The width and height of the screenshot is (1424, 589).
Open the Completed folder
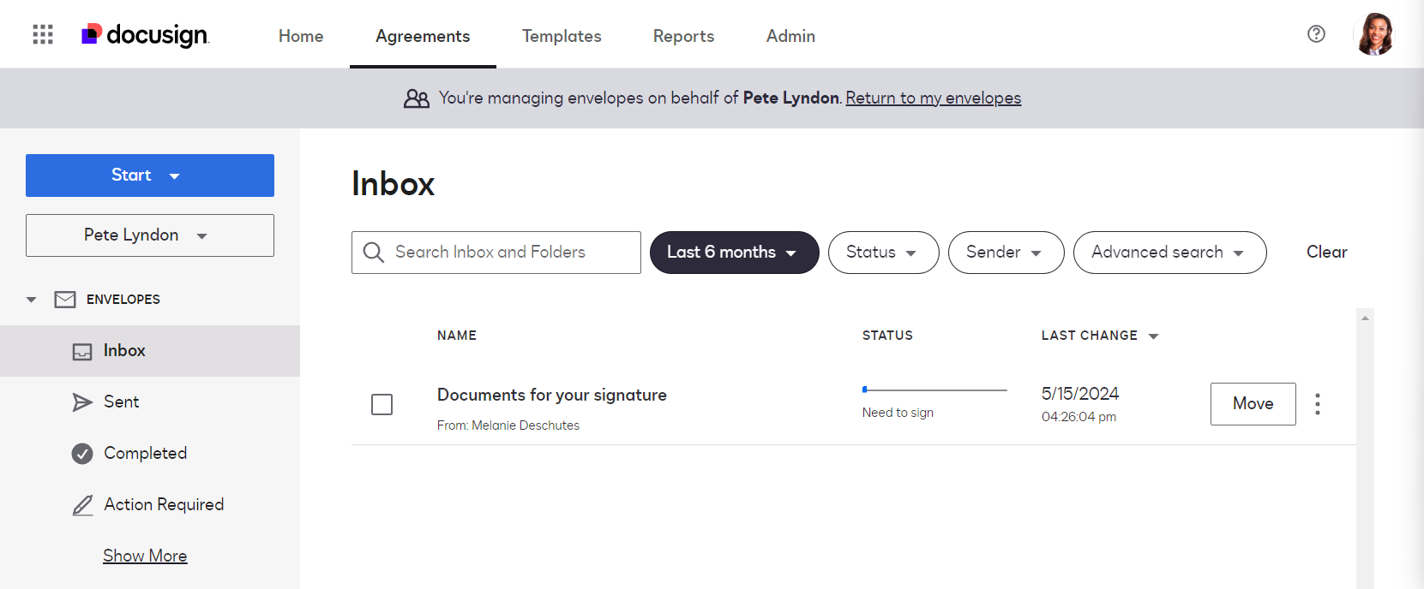pos(145,453)
